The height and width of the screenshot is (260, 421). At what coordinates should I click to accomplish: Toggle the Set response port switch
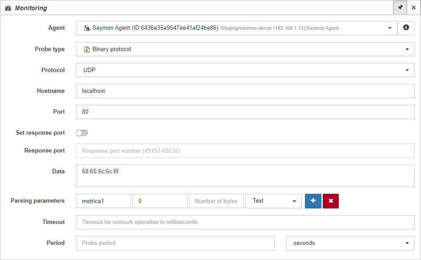[x=82, y=133]
